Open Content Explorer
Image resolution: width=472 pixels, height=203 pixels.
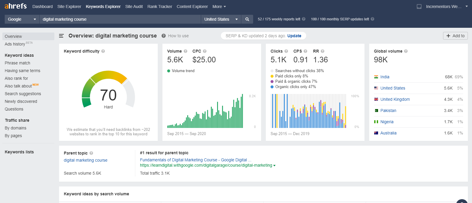[x=192, y=7]
